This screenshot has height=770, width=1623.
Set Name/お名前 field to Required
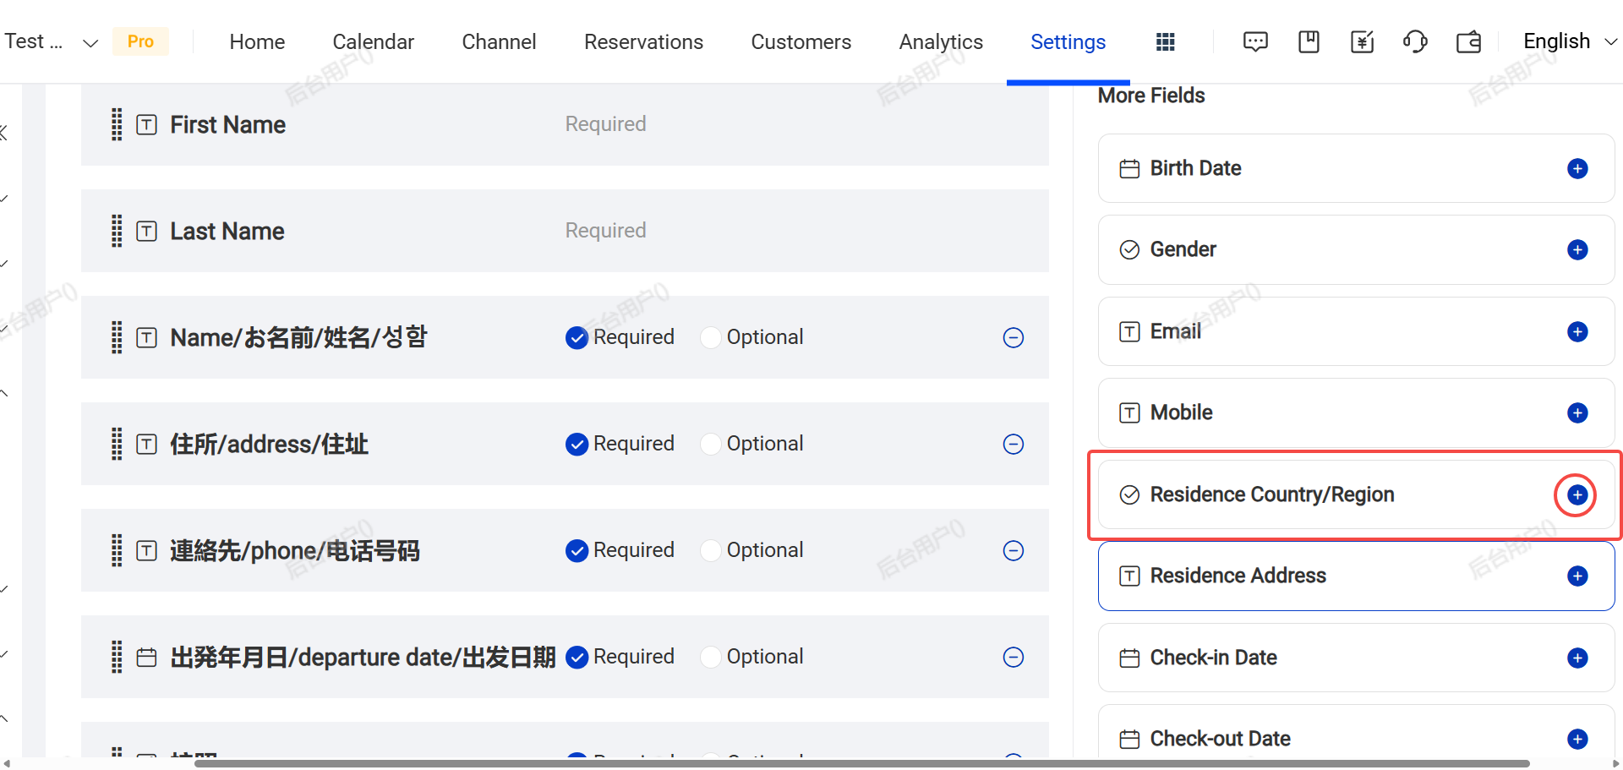(577, 337)
